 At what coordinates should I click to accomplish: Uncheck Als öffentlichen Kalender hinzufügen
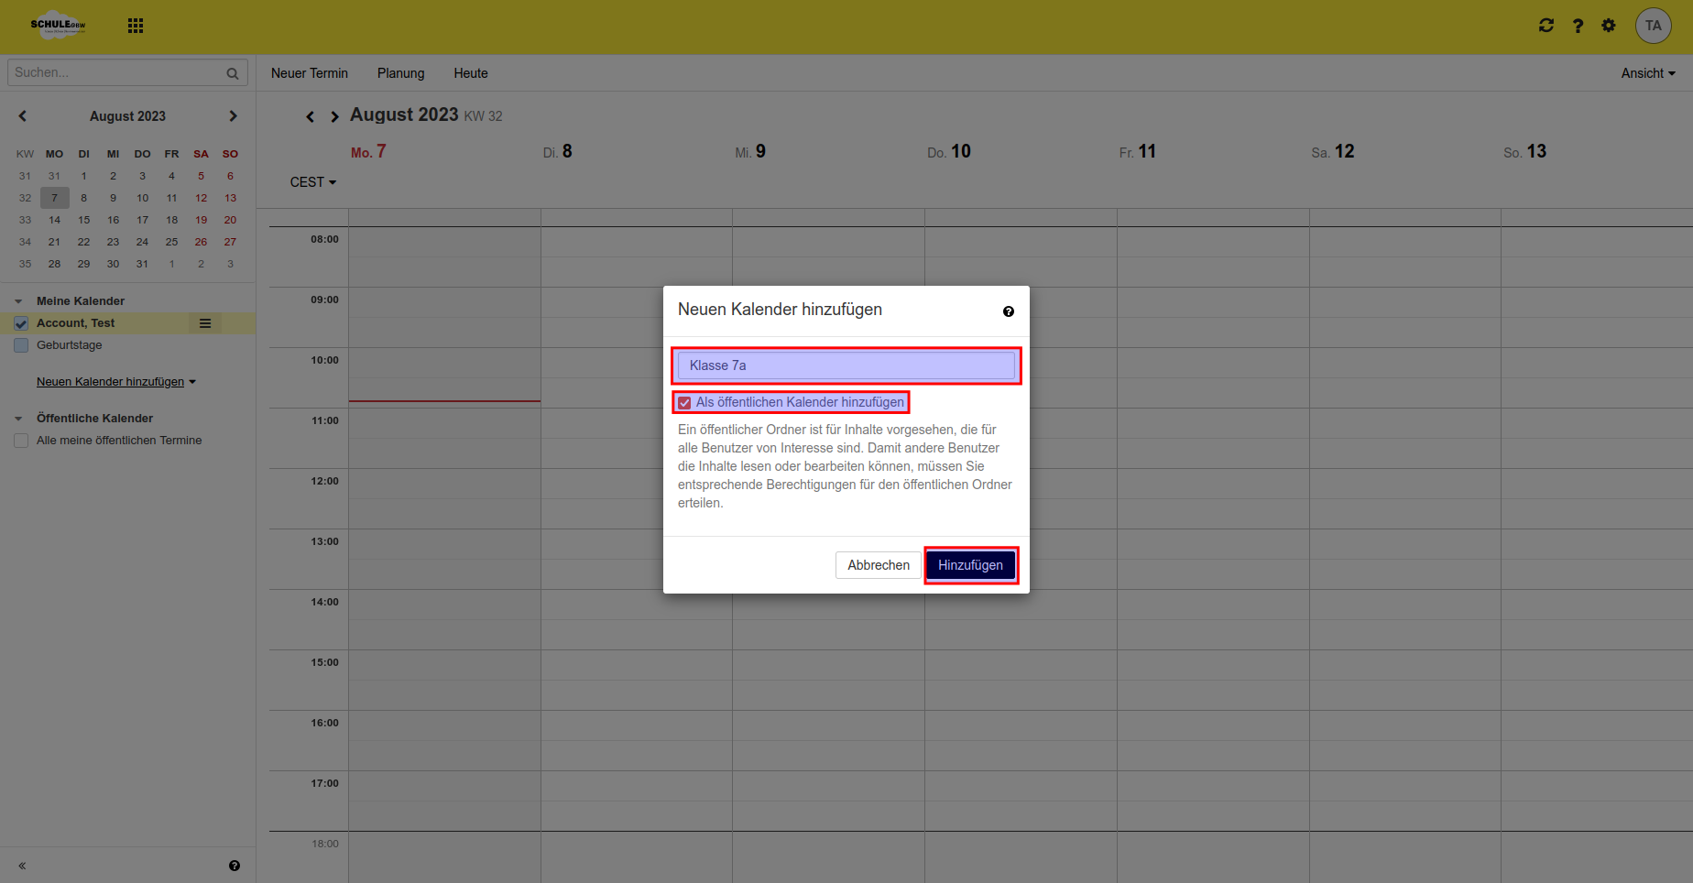click(684, 402)
